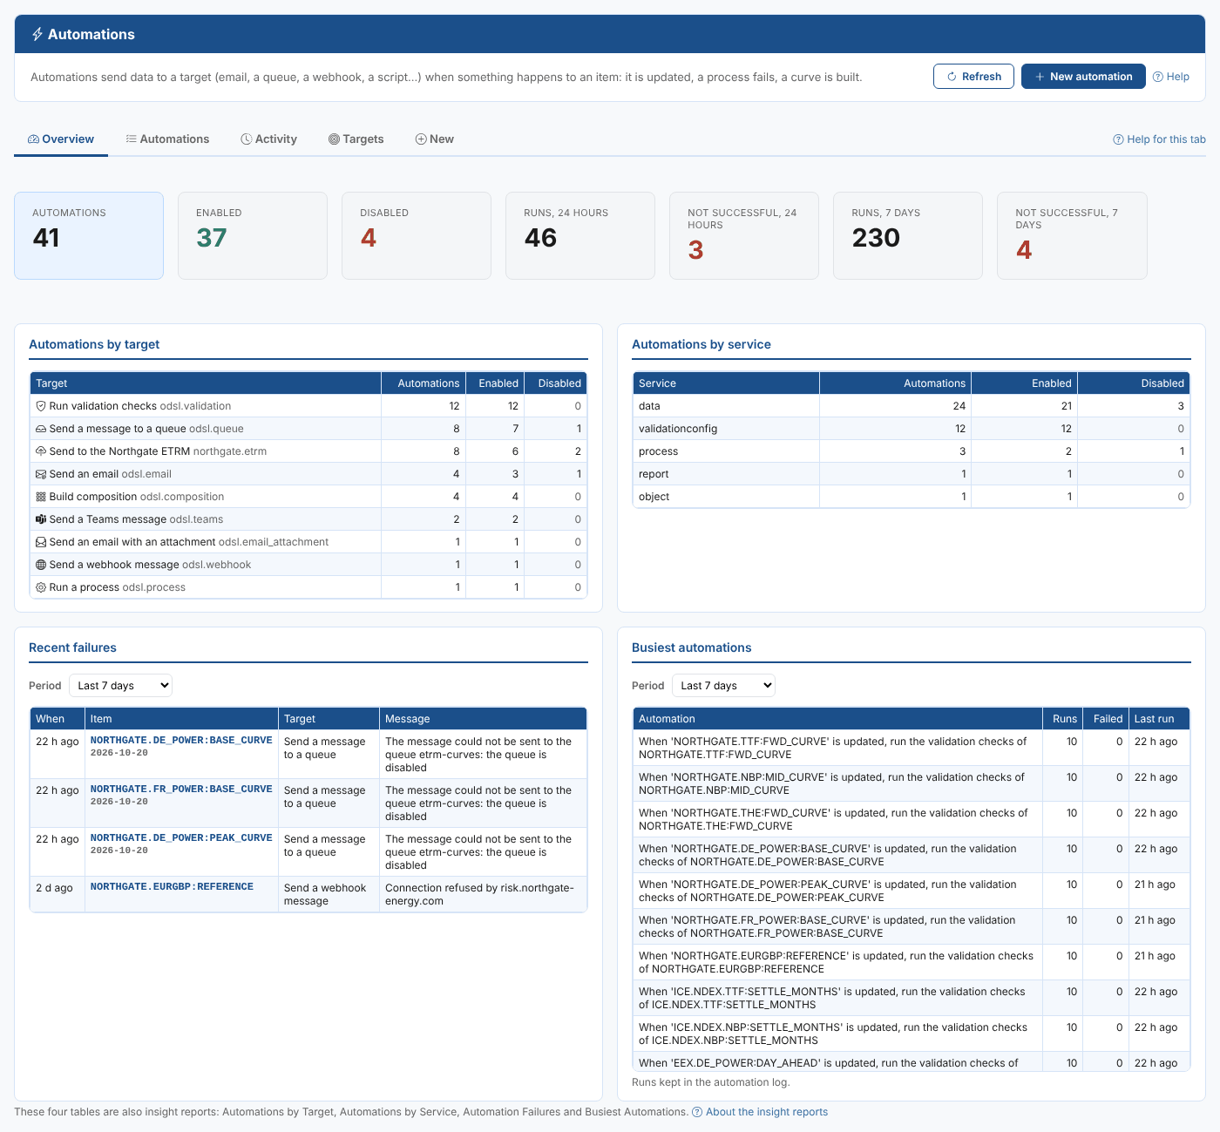Click the Refresh button
This screenshot has width=1220, height=1132.
point(973,77)
